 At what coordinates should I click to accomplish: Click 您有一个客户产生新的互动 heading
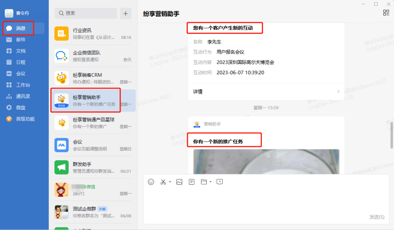pyautogui.click(x=223, y=28)
